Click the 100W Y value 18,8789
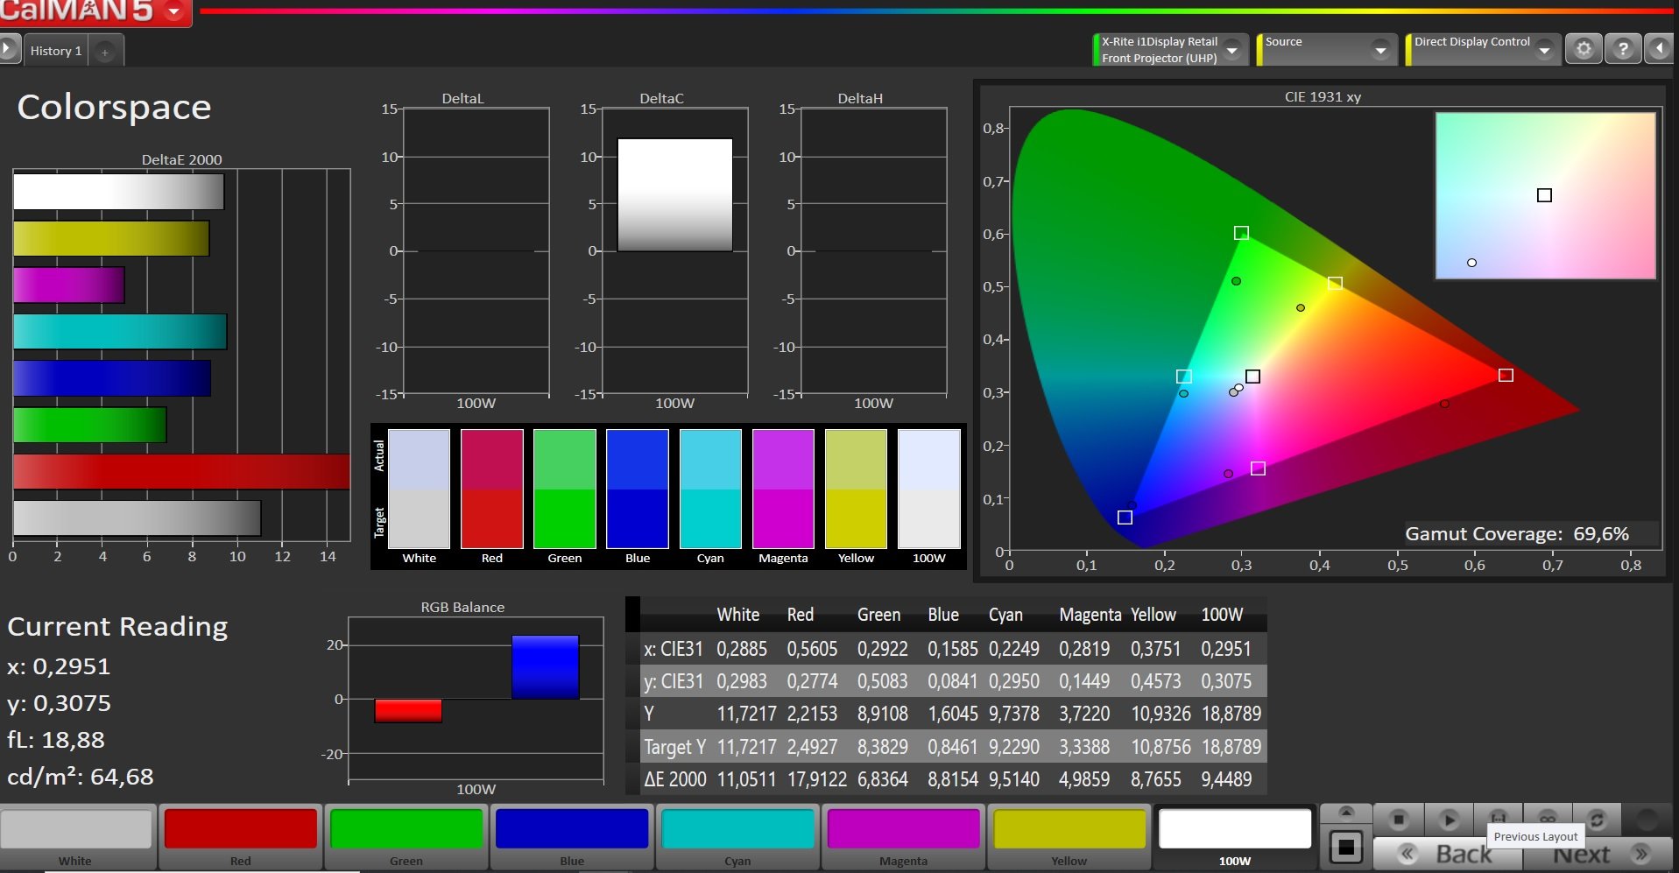The height and width of the screenshot is (873, 1679). coord(1231,714)
